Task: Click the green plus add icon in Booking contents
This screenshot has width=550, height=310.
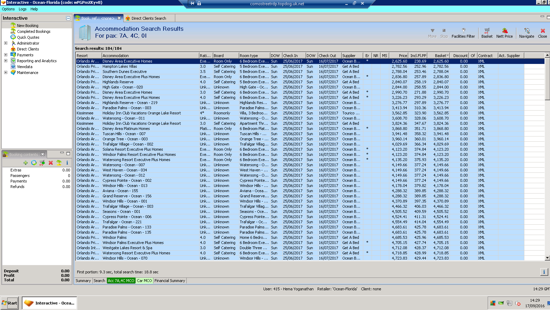Action: [26, 163]
